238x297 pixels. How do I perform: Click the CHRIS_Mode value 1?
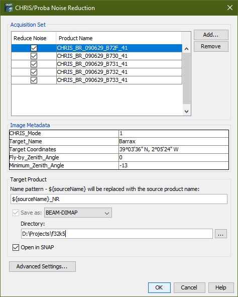(x=174, y=133)
